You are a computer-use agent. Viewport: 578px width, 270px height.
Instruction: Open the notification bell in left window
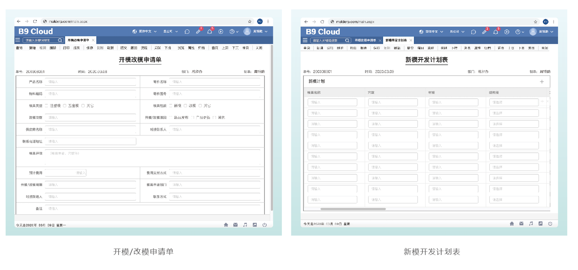(209, 32)
